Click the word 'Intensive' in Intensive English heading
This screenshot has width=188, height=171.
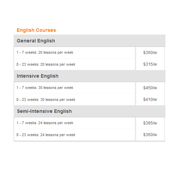28,76
